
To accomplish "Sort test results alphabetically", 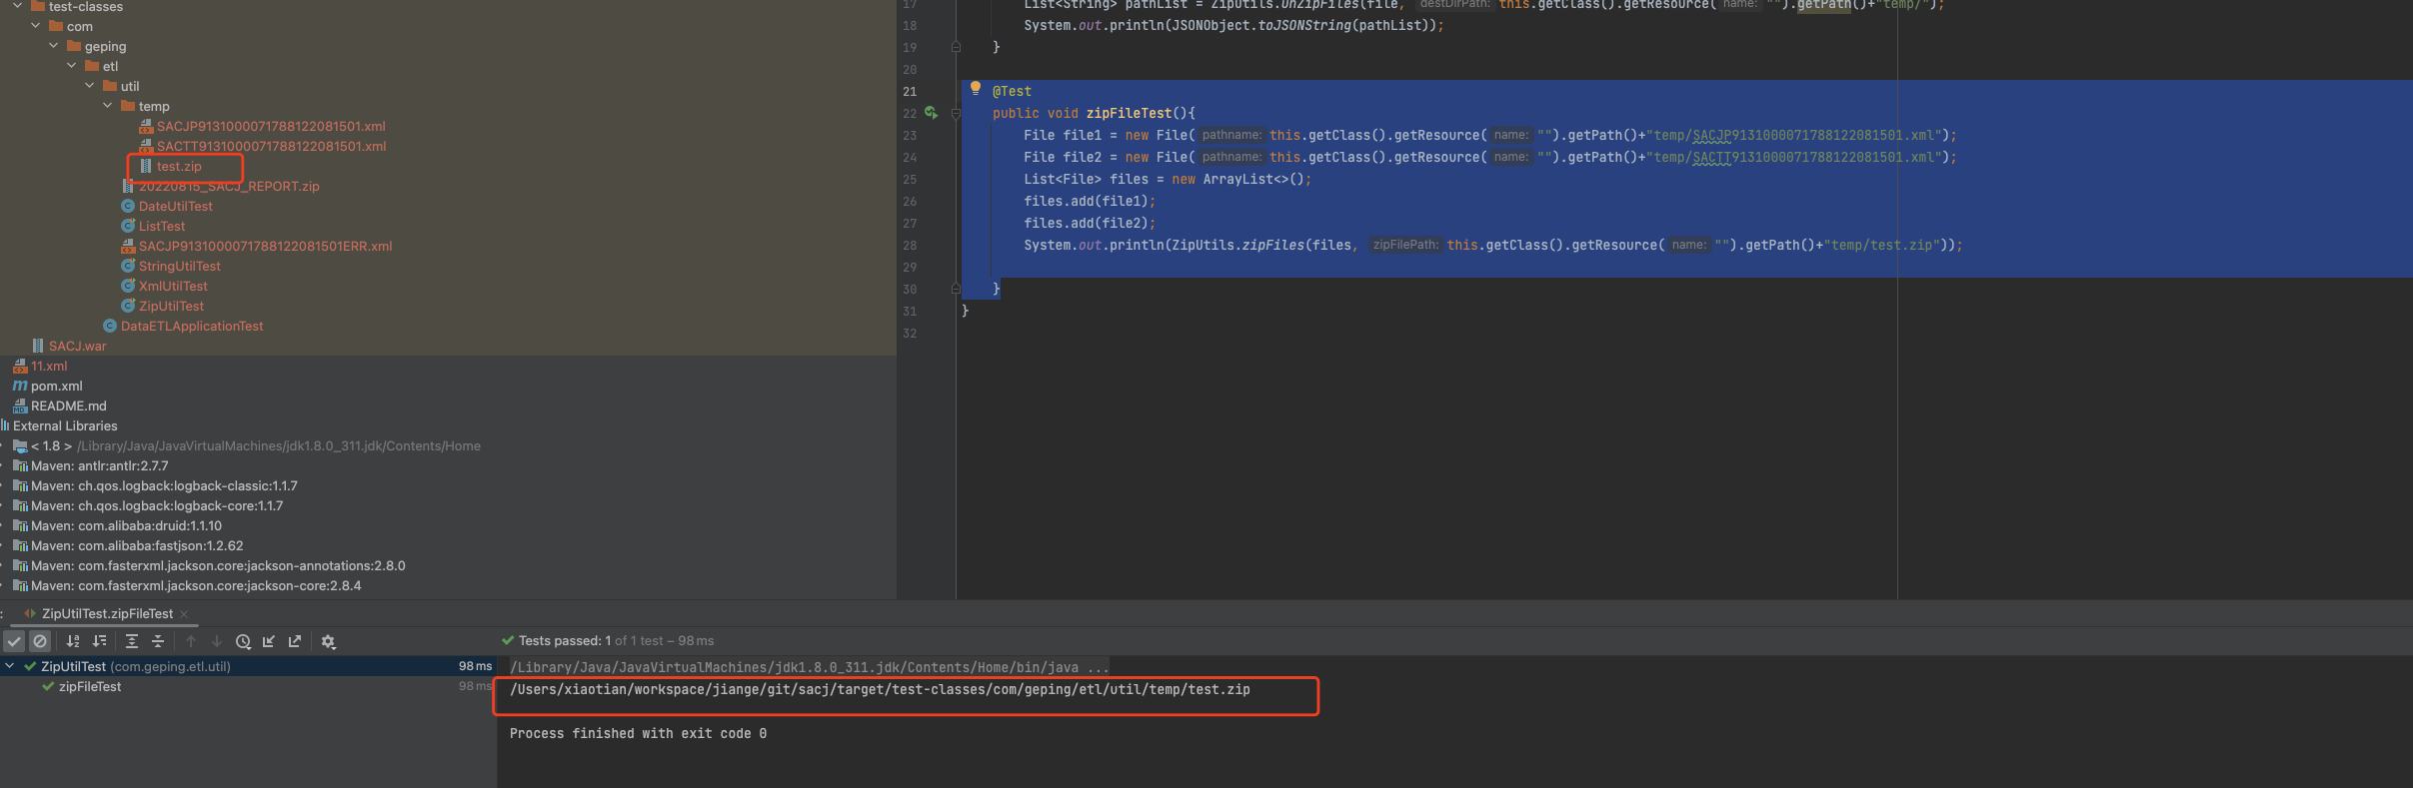I will (73, 641).
